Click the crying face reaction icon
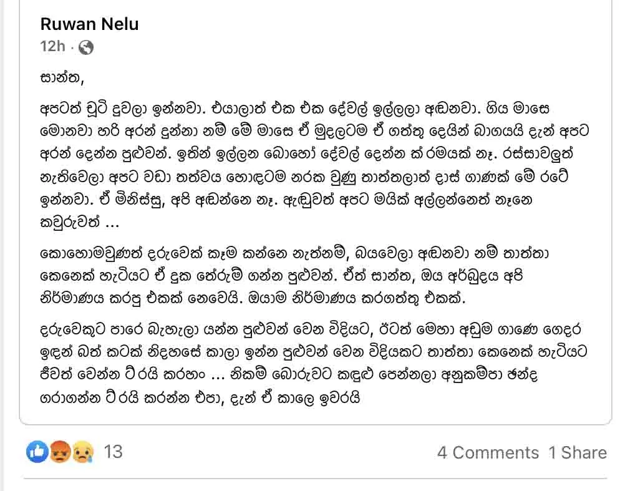This screenshot has width=620, height=491. (x=82, y=452)
